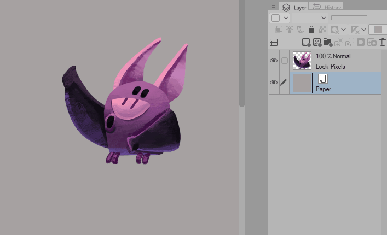Click the Change Layer Color swatch

click(x=378, y=30)
